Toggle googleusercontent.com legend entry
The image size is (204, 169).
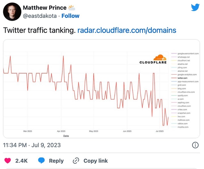(188, 53)
